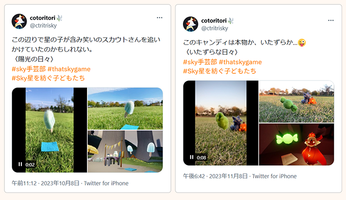Viewport: 346px width, 200px height.
Task: Open @ctritrisky handle in right tweet
Action: click(215, 28)
